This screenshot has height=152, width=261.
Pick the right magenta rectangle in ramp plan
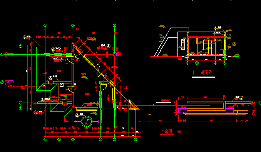[x=229, y=111]
